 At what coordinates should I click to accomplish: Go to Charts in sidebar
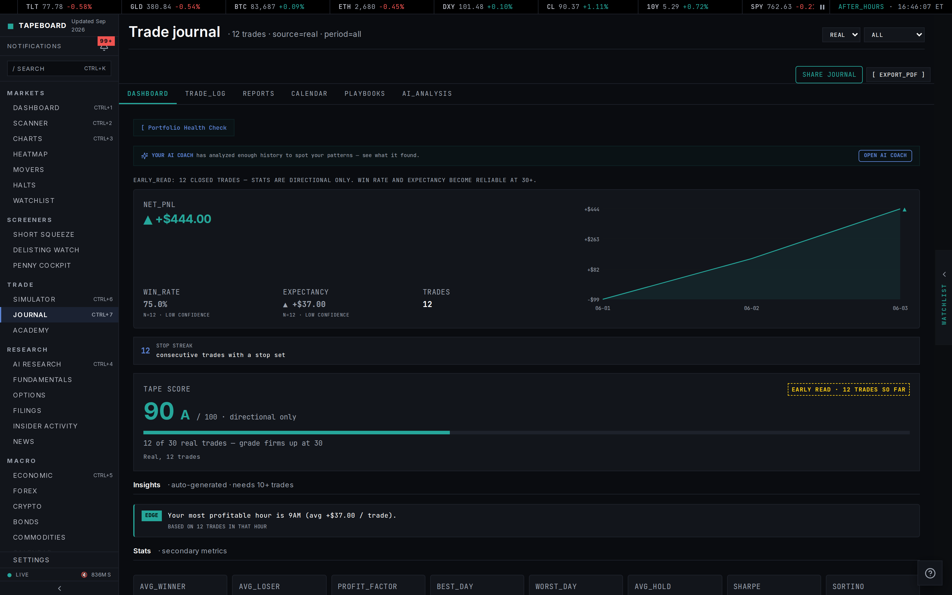(59, 139)
